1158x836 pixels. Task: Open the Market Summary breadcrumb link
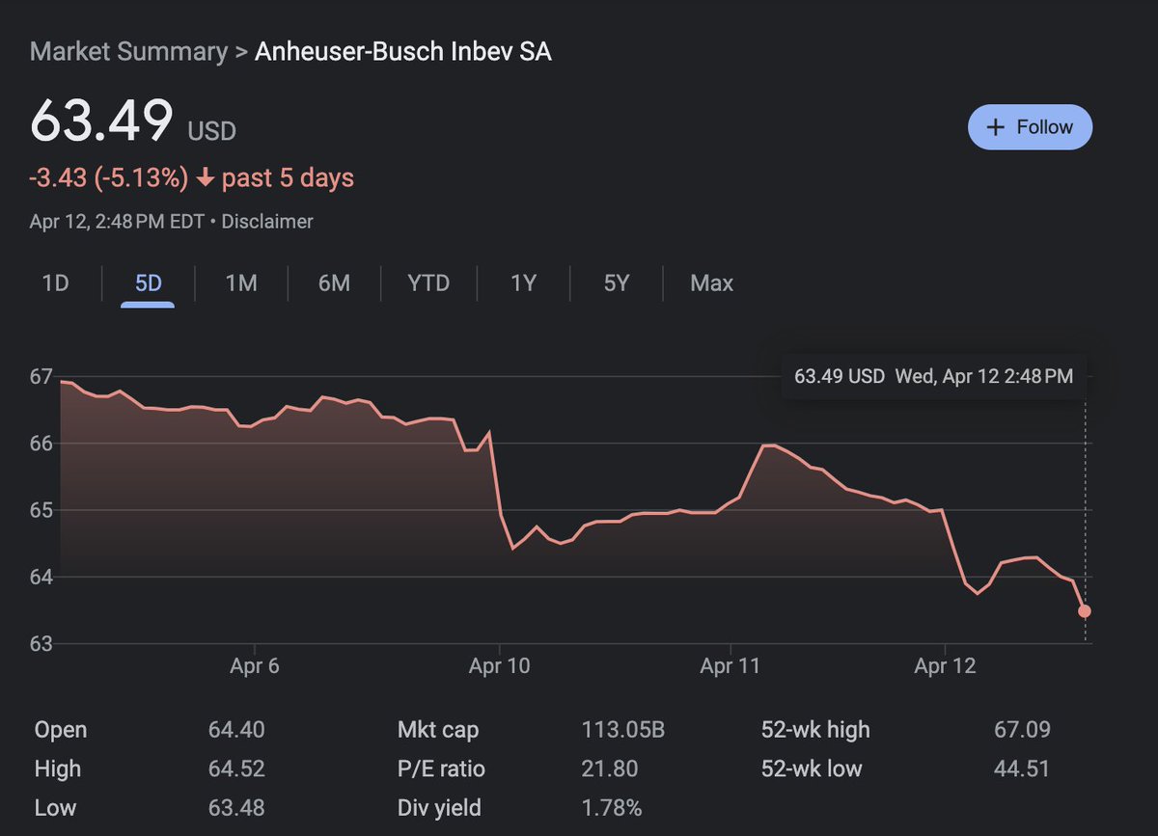click(x=128, y=51)
